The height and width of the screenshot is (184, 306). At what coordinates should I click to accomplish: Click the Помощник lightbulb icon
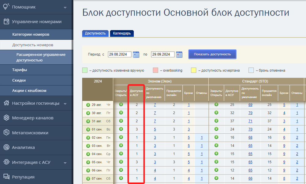(6, 7)
